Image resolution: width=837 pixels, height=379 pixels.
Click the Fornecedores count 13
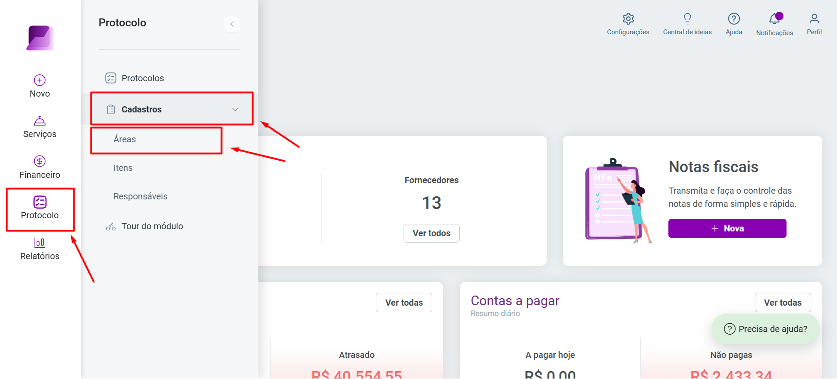(432, 203)
